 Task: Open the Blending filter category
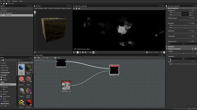[5, 87]
